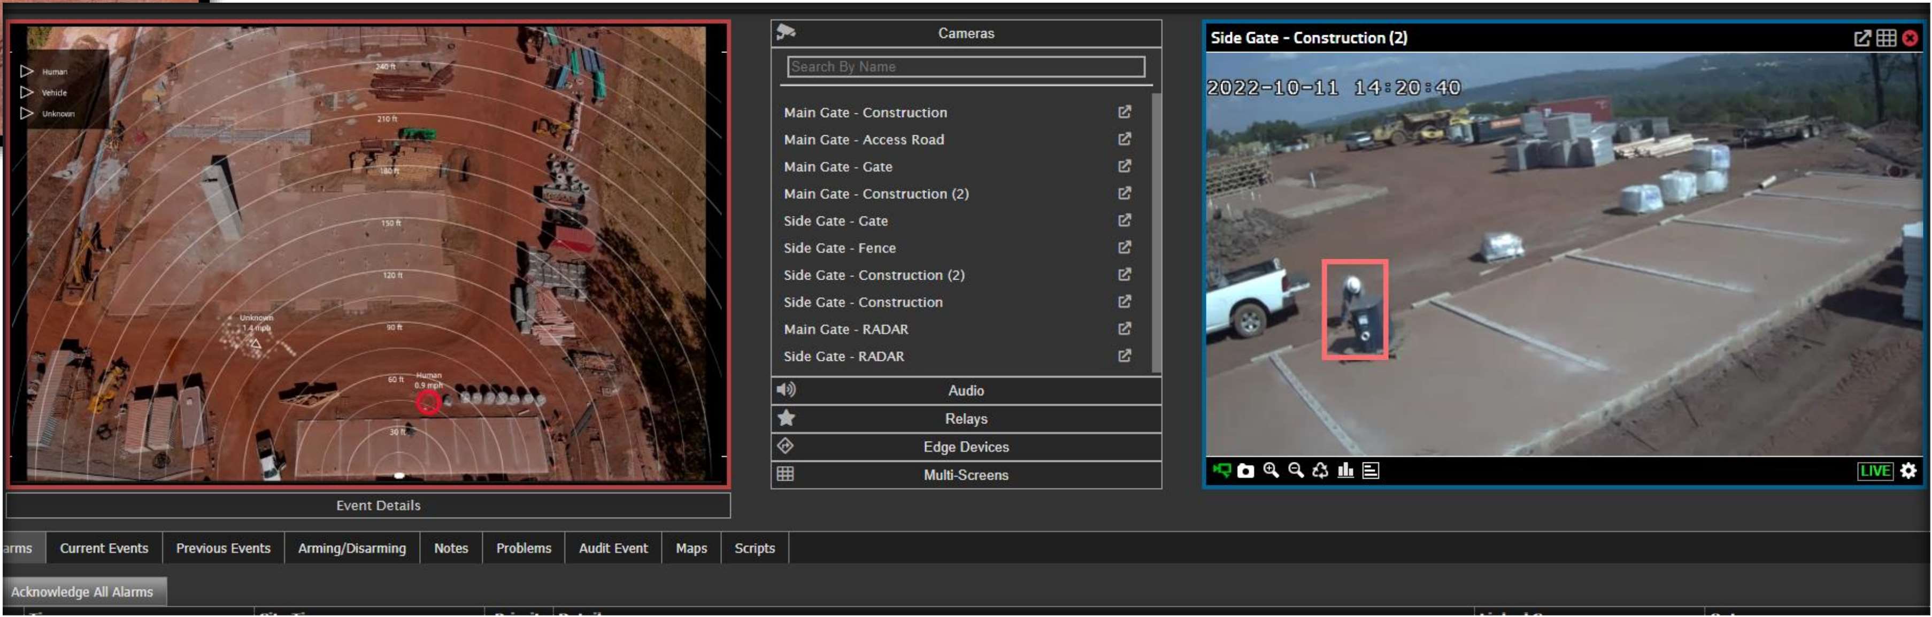Open the Notes tab
Image resolution: width=1932 pixels, height=617 pixels.
pyautogui.click(x=451, y=549)
